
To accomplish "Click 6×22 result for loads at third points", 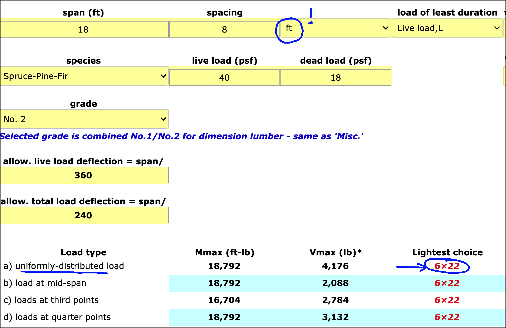I will pyautogui.click(x=447, y=300).
